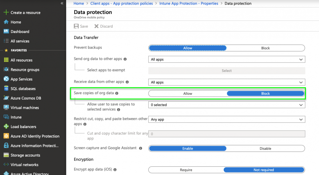The height and width of the screenshot is (175, 319).
Task: Open the Receive data from other apps dropdown
Action: pyautogui.click(x=226, y=82)
